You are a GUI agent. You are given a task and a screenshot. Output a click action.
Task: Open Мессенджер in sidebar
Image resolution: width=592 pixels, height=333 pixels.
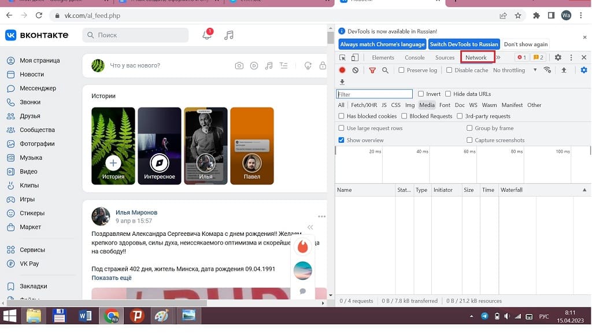tap(38, 88)
